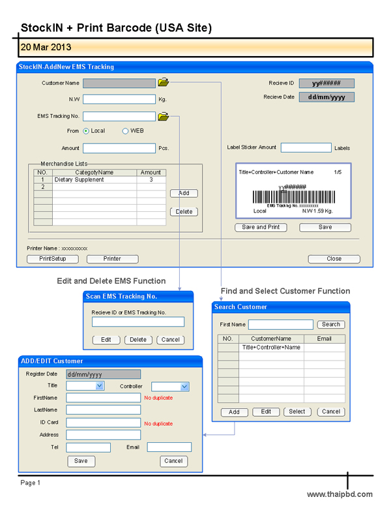Click Cancel in ADD/EDIT Customer
This screenshot has height=506, width=391.
173,461
